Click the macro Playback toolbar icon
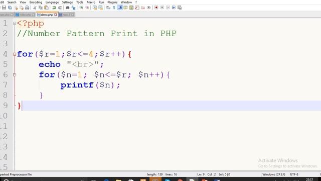Image resolution: width=321 pixels, height=181 pixels. [x=168, y=8]
